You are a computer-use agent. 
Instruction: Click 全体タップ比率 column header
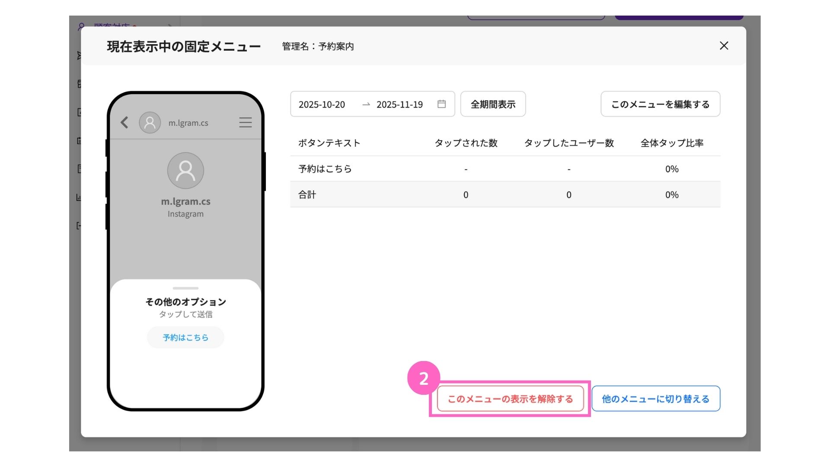click(x=672, y=143)
